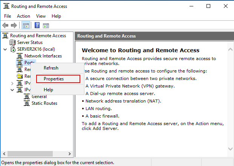Click the Back arrow toolbar icon
Image resolution: width=234 pixels, height=166 pixels.
click(5, 25)
